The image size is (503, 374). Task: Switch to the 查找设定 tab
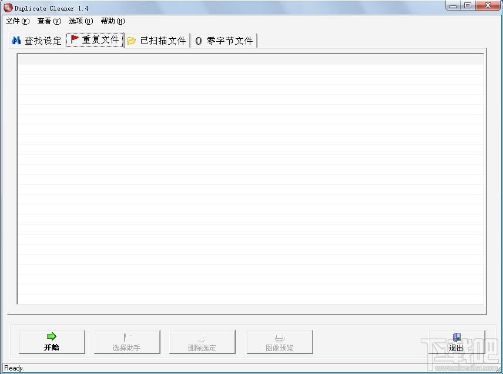point(36,41)
